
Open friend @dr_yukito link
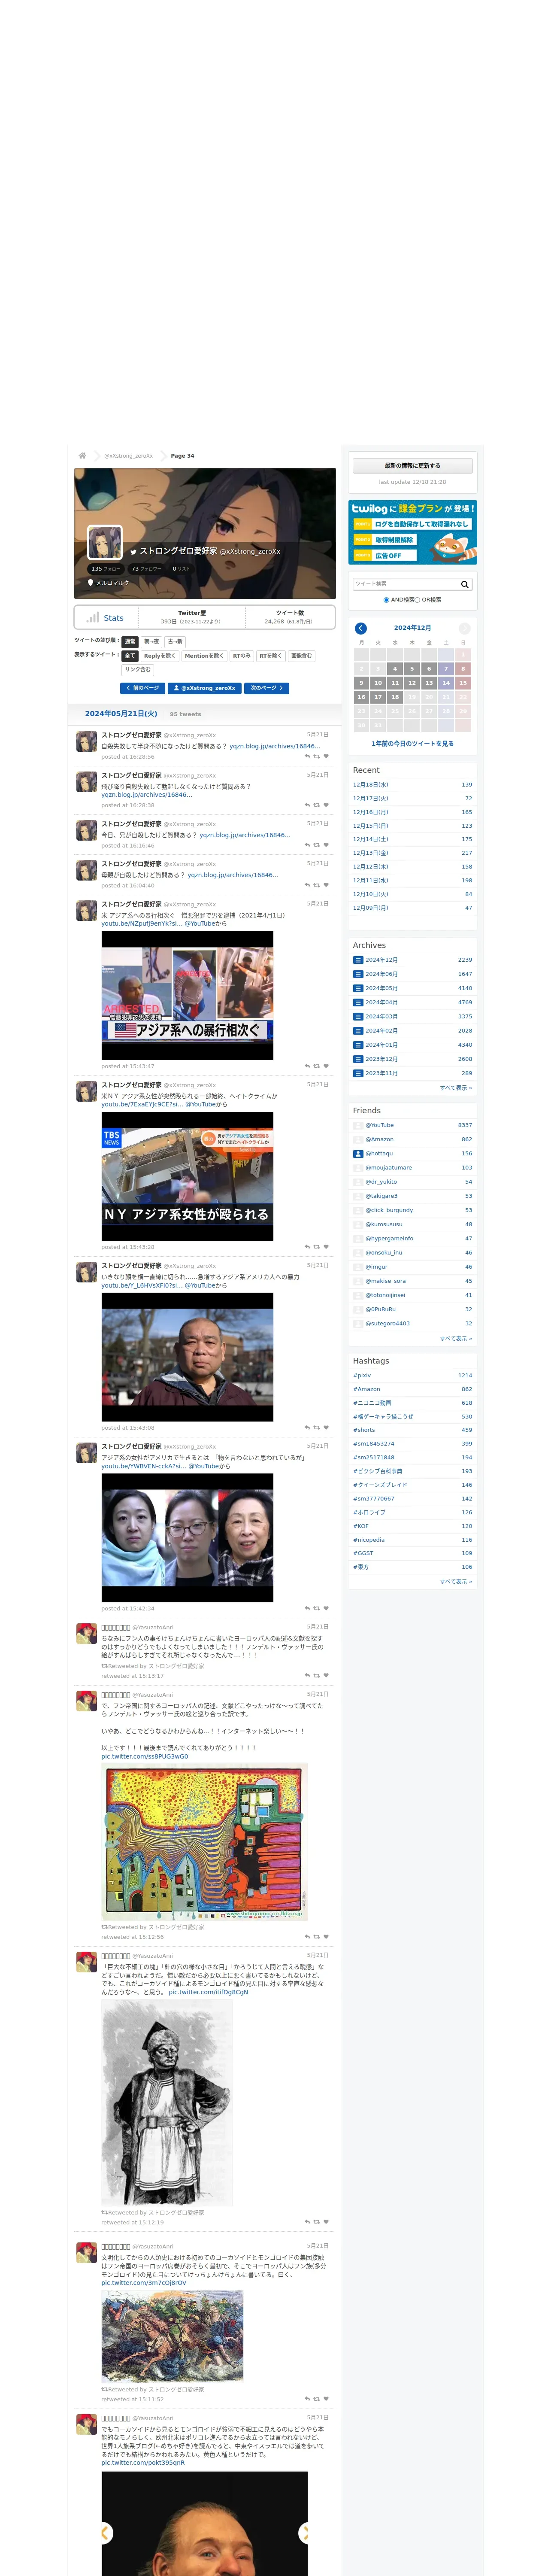[x=381, y=1182]
